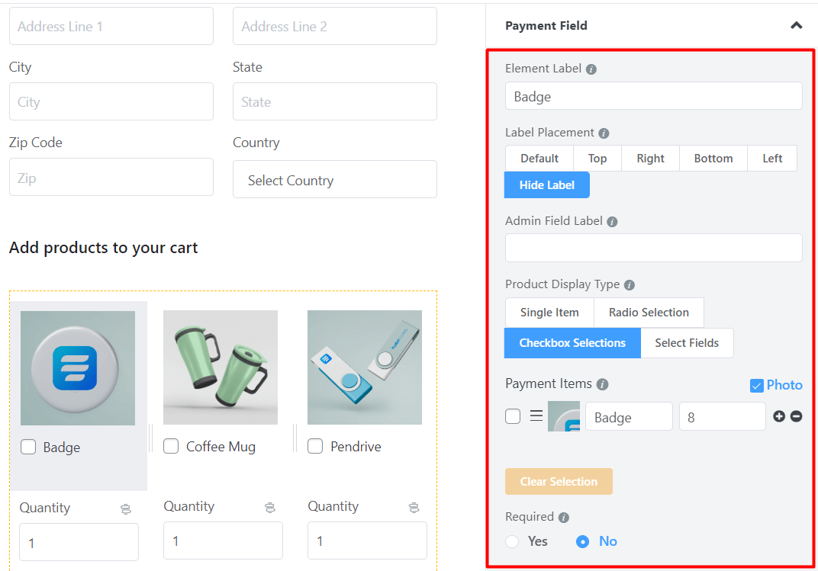818x571 pixels.
Task: Click the info icon next to Payment Items
Action: [x=604, y=384]
